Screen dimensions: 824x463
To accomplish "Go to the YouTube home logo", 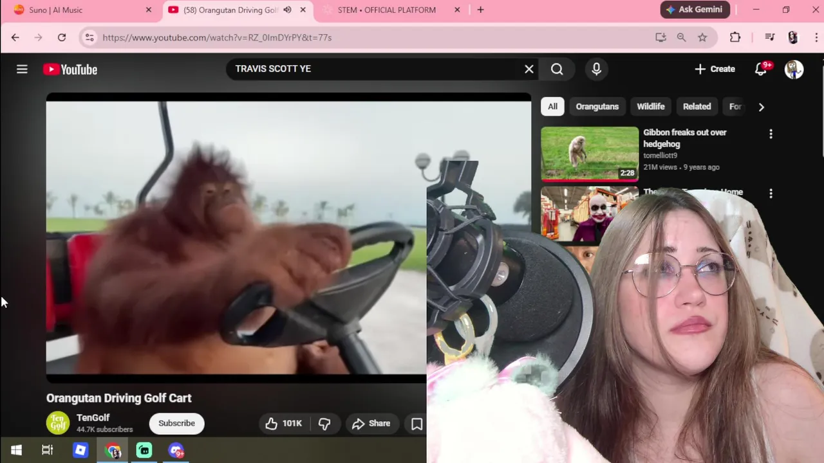I will (x=70, y=69).
